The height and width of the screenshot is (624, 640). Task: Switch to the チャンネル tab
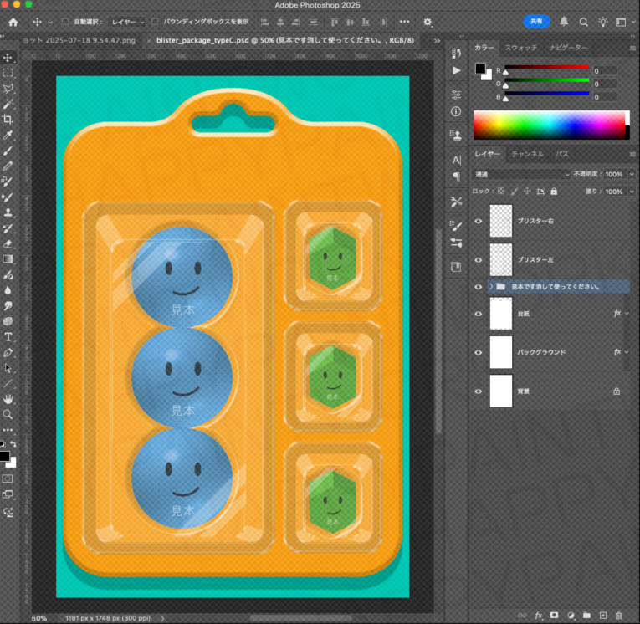(527, 154)
